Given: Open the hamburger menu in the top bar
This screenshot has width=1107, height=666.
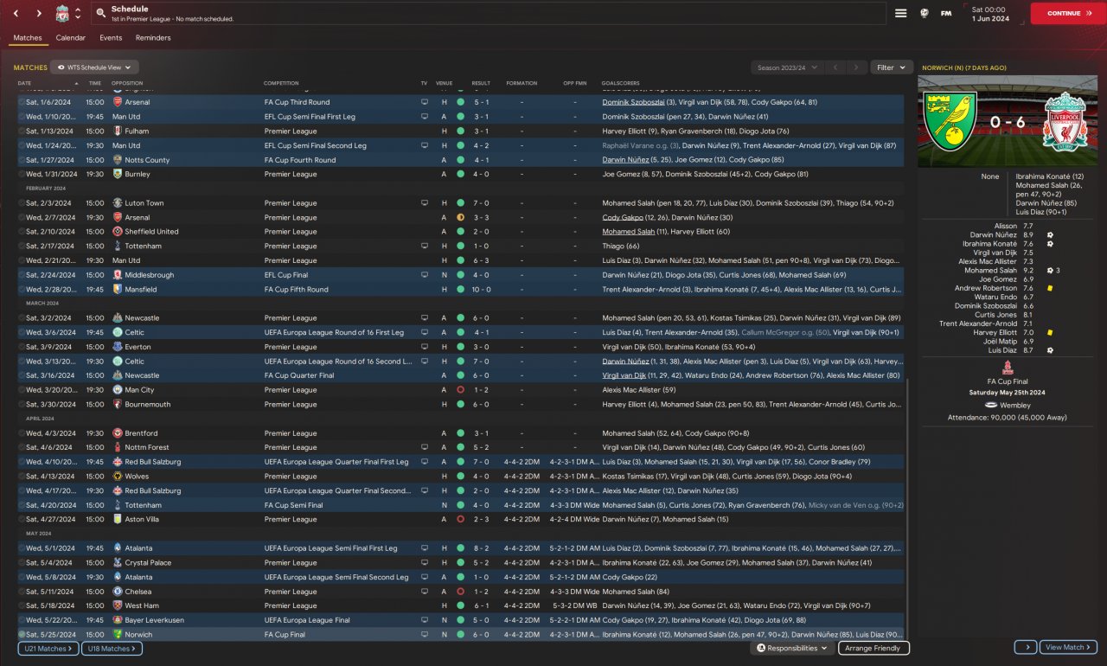Looking at the screenshot, I should [900, 13].
